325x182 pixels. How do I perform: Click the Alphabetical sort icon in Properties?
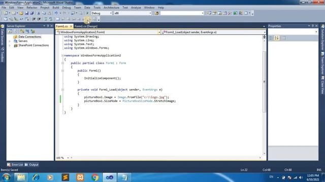tap(277, 38)
